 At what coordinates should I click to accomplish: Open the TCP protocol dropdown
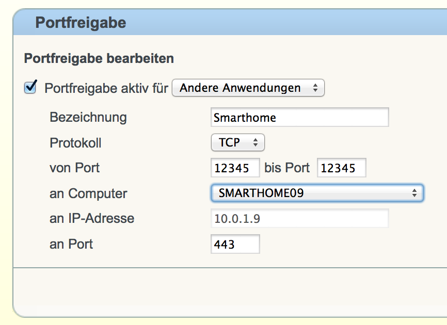pos(238,142)
